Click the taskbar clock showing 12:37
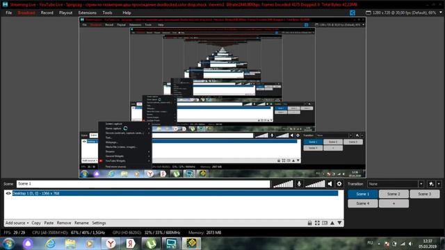The height and width of the screenshot is (250, 445). tap(428, 244)
